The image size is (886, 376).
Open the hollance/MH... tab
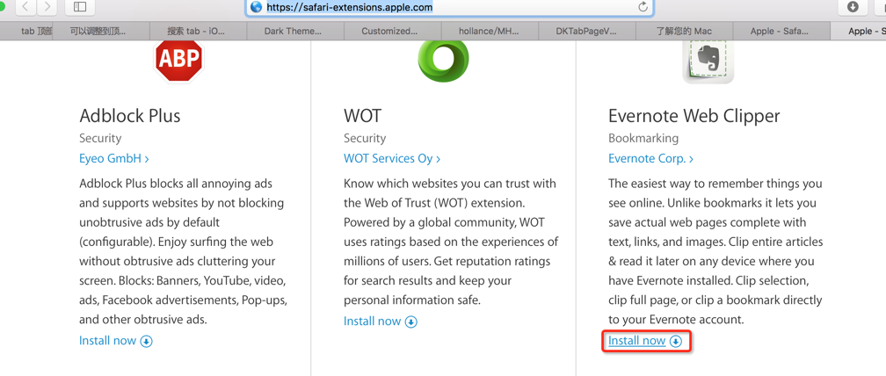pyautogui.click(x=489, y=31)
